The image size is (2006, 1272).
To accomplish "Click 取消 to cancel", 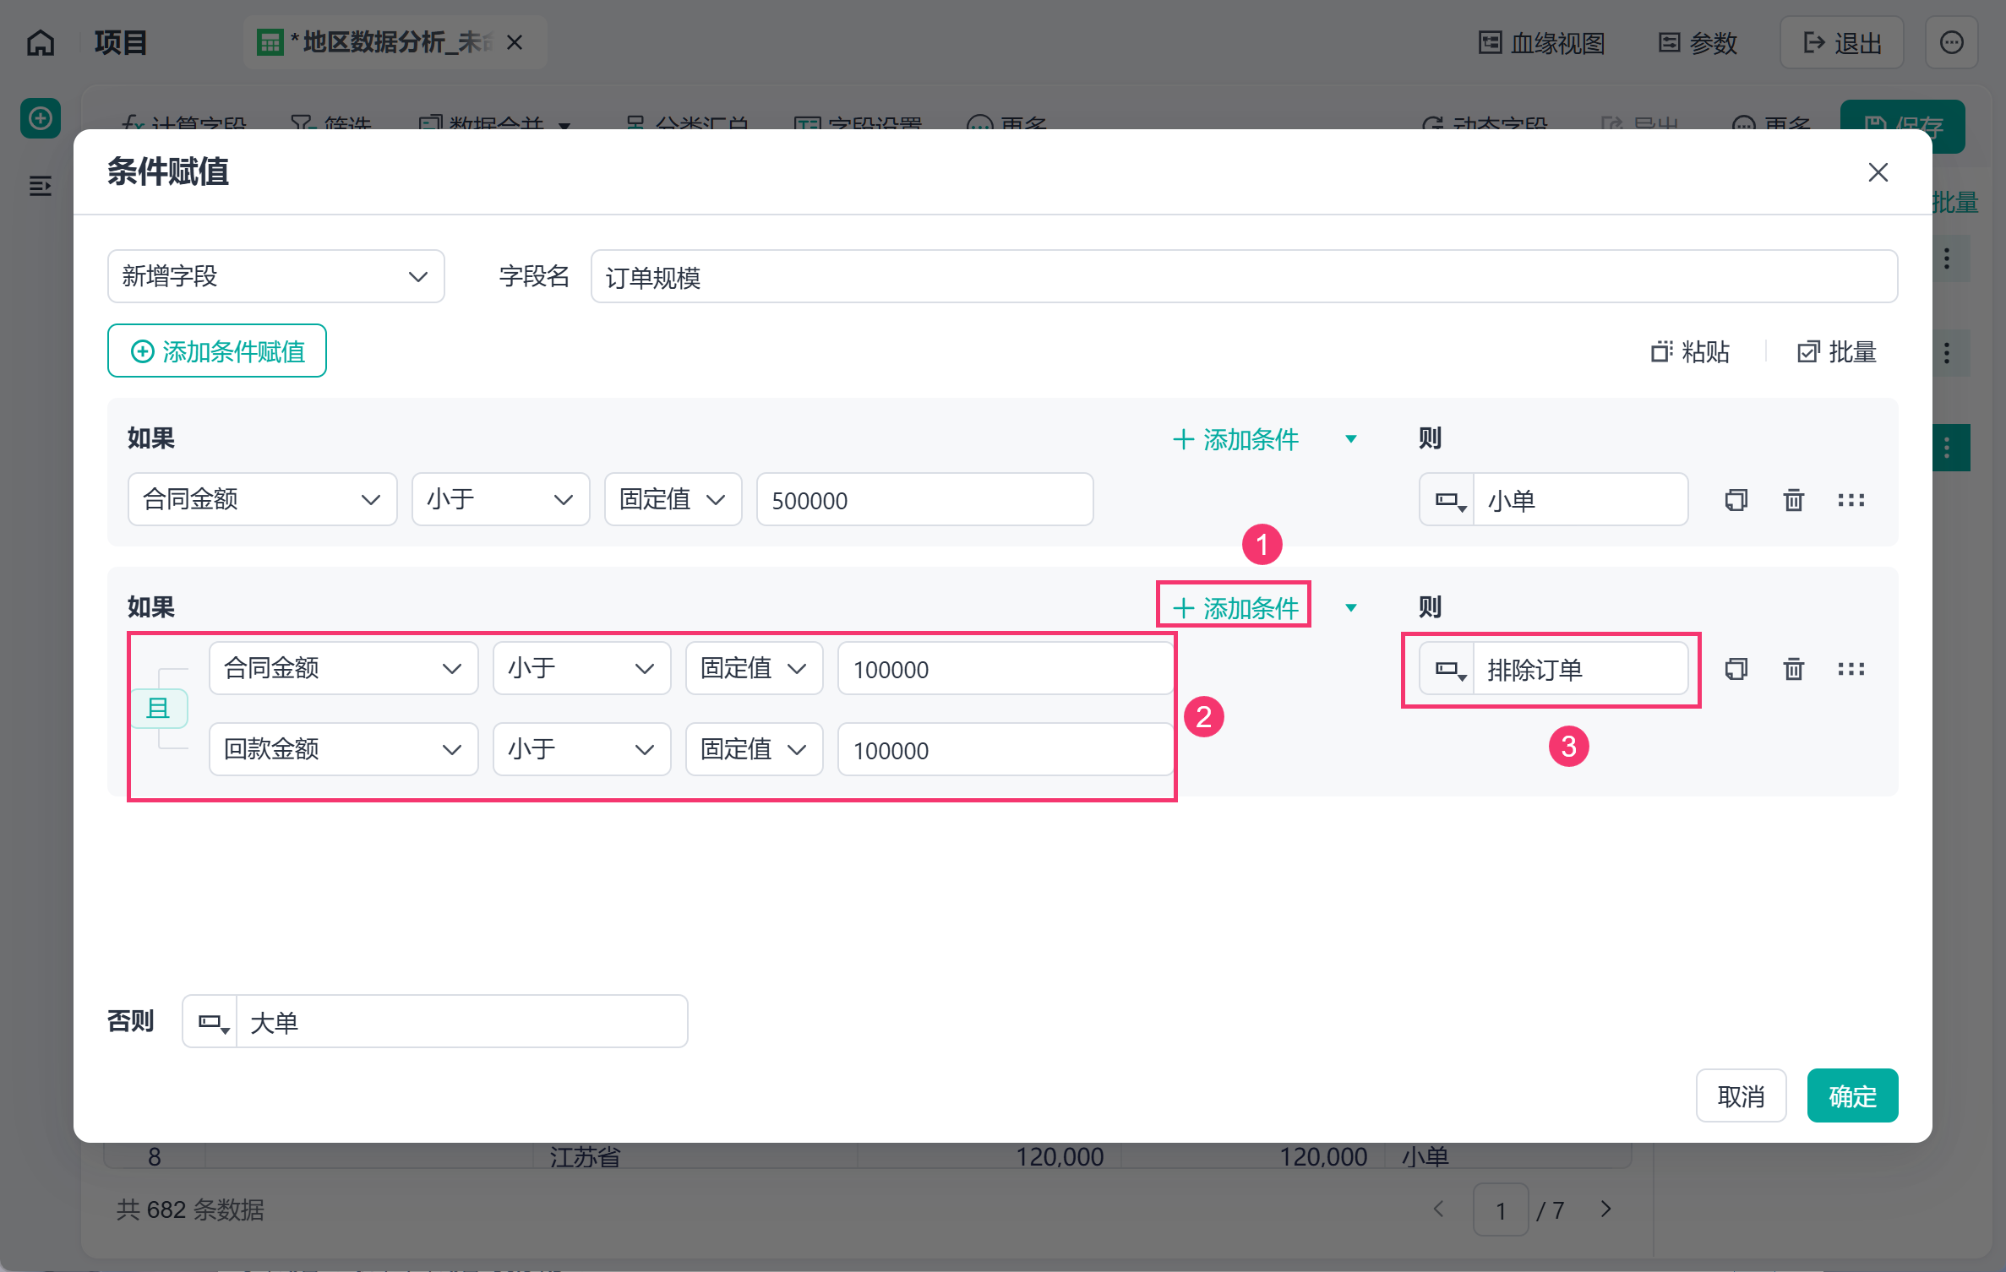I will (1742, 1095).
